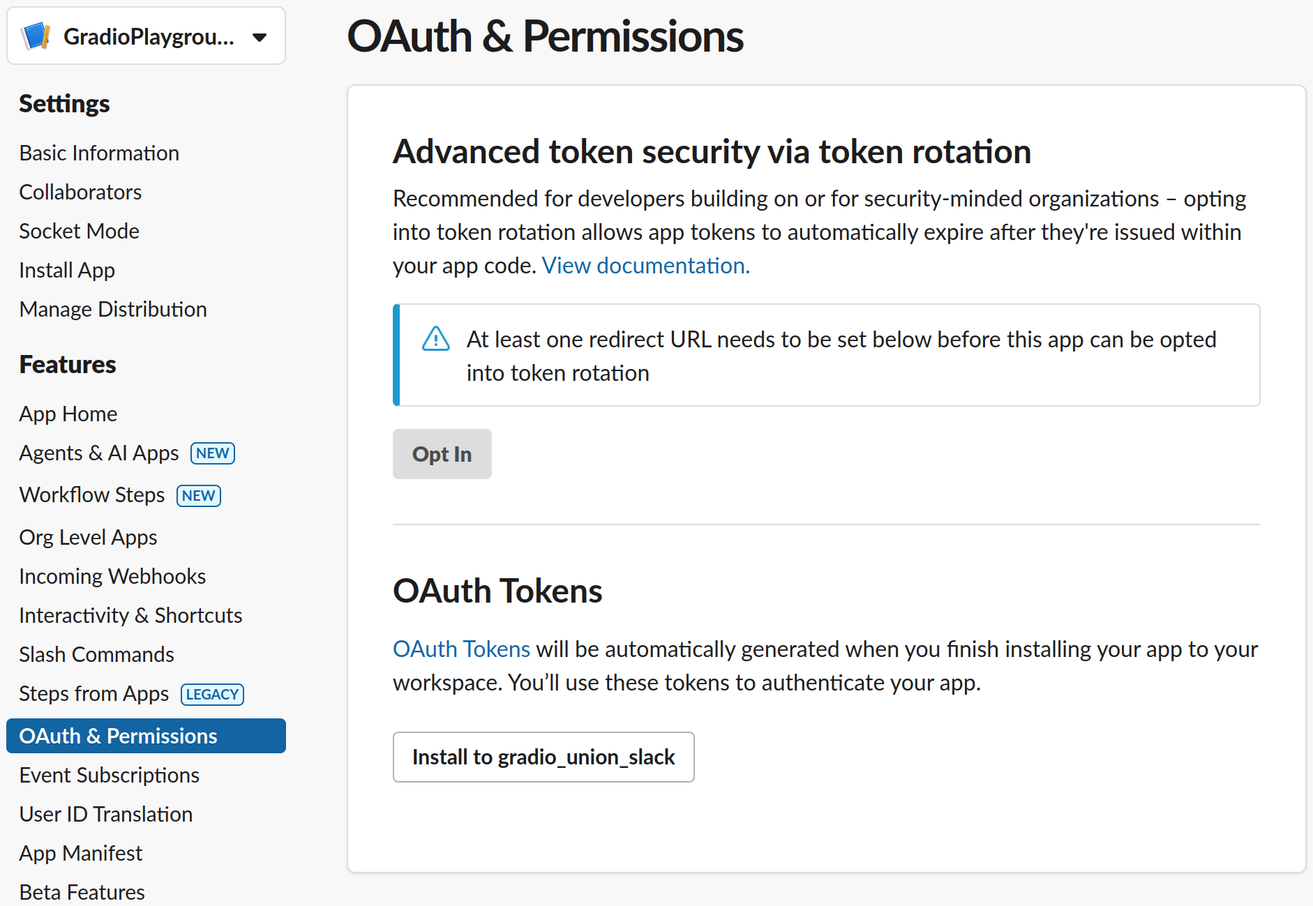Open the Basic Information settings page
Image resolution: width=1313 pixels, height=906 pixels.
(99, 153)
